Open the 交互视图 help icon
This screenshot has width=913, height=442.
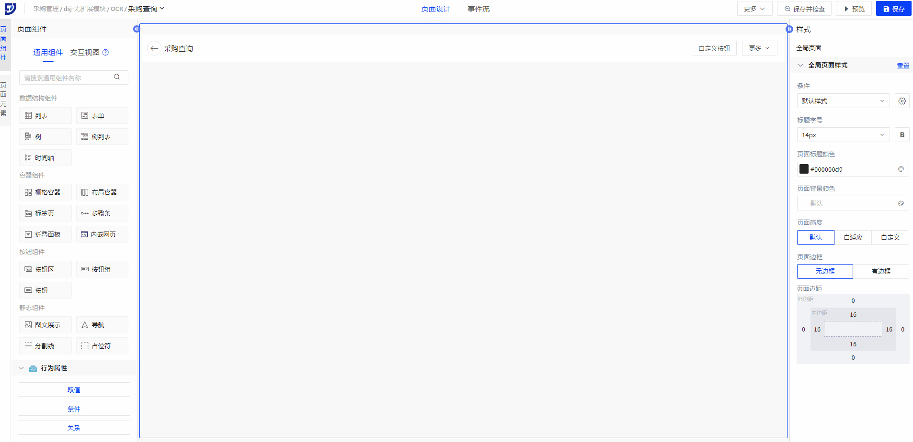(x=105, y=53)
